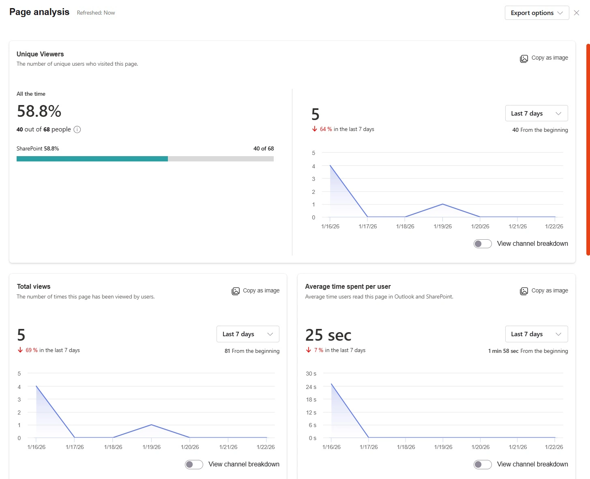Image resolution: width=590 pixels, height=479 pixels.
Task: Click the red down arrow next to 7 %
Action: 309,350
